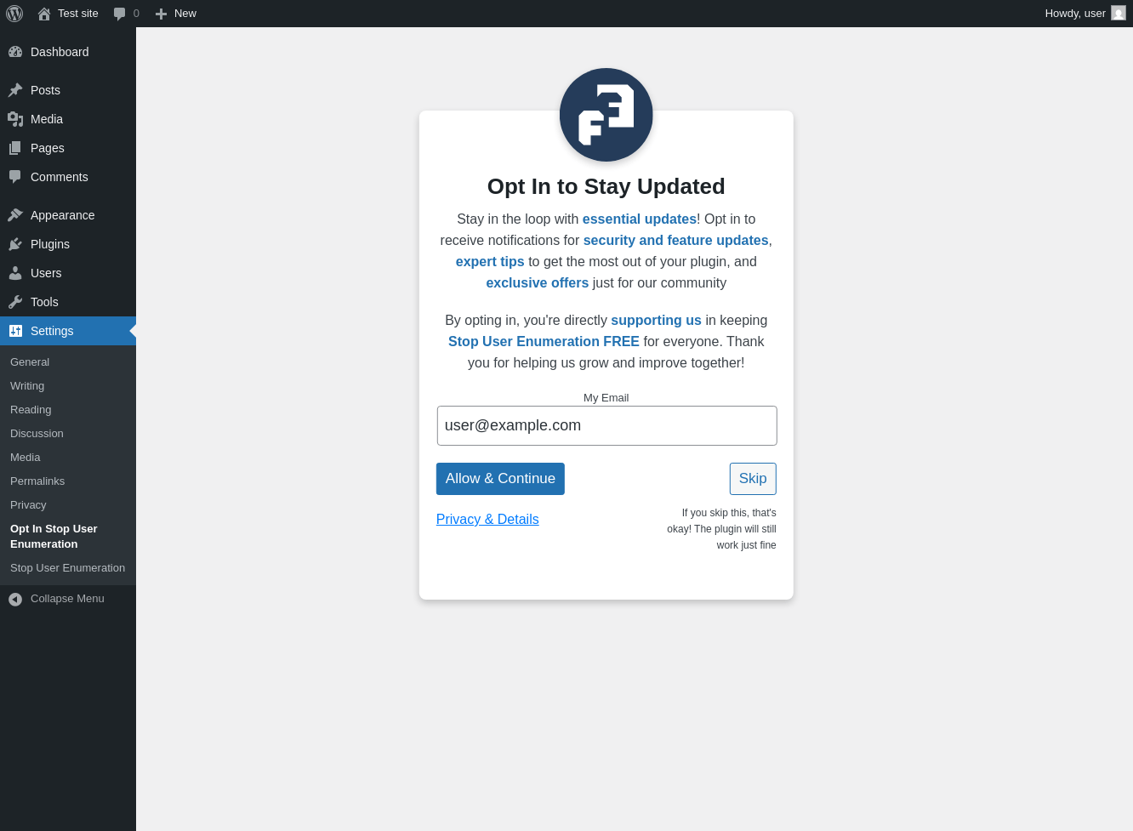Screen dimensions: 1133x831
Task: Skip the opt-in prompt
Action: pyautogui.click(x=753, y=479)
